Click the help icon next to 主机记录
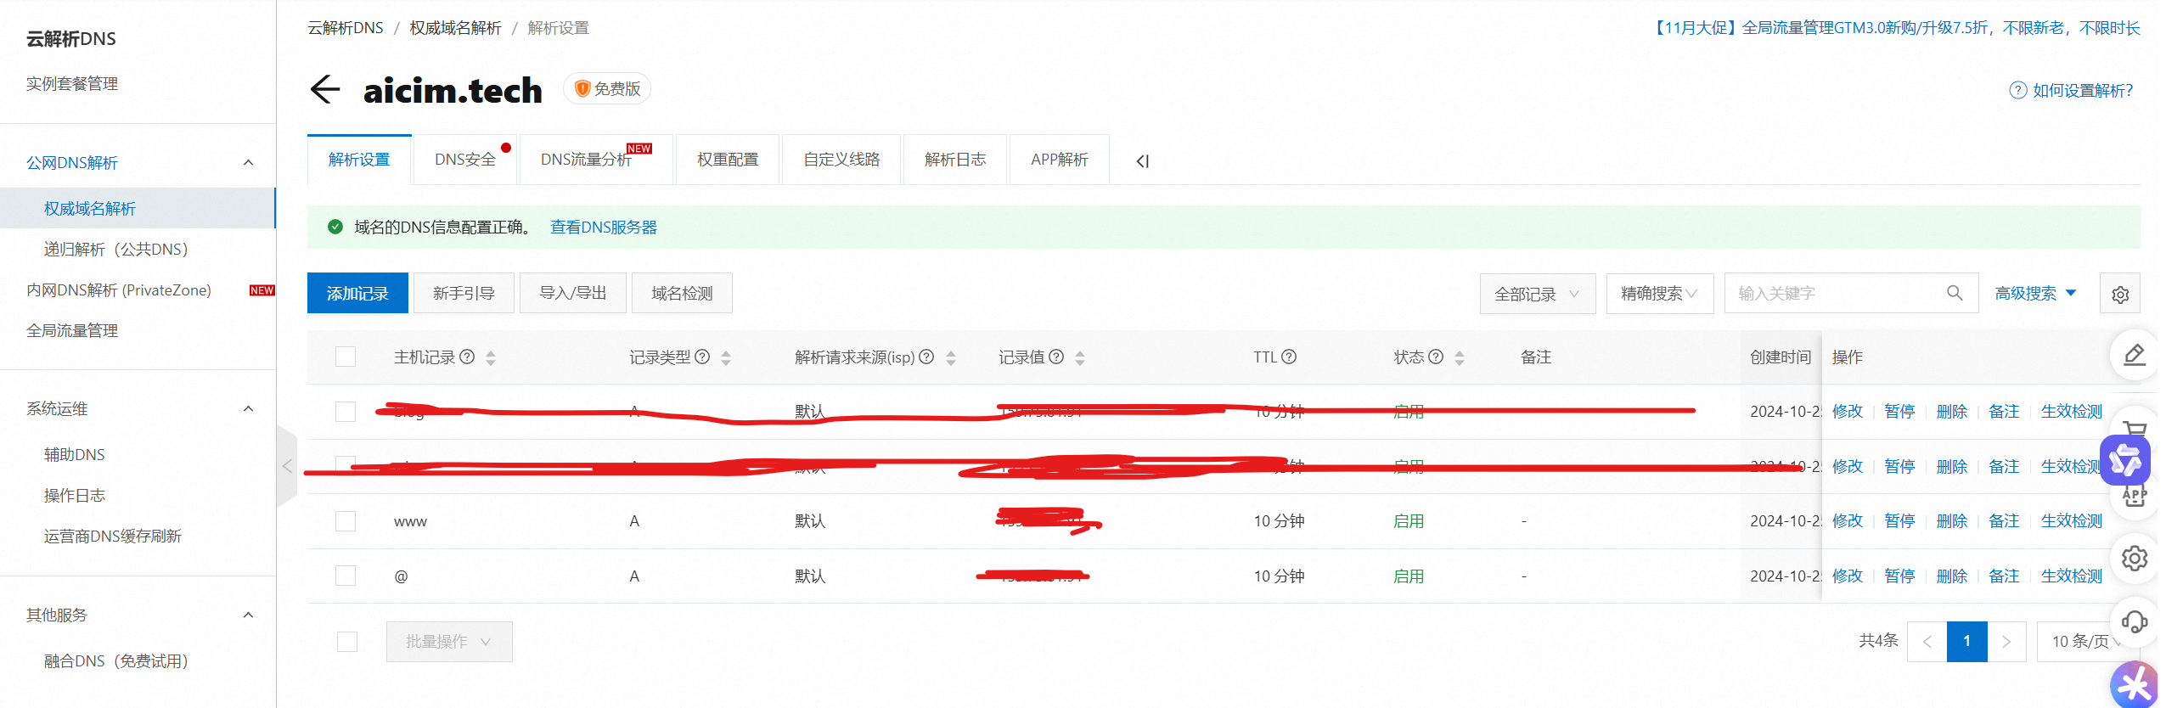The width and height of the screenshot is (2166, 708). [x=467, y=357]
